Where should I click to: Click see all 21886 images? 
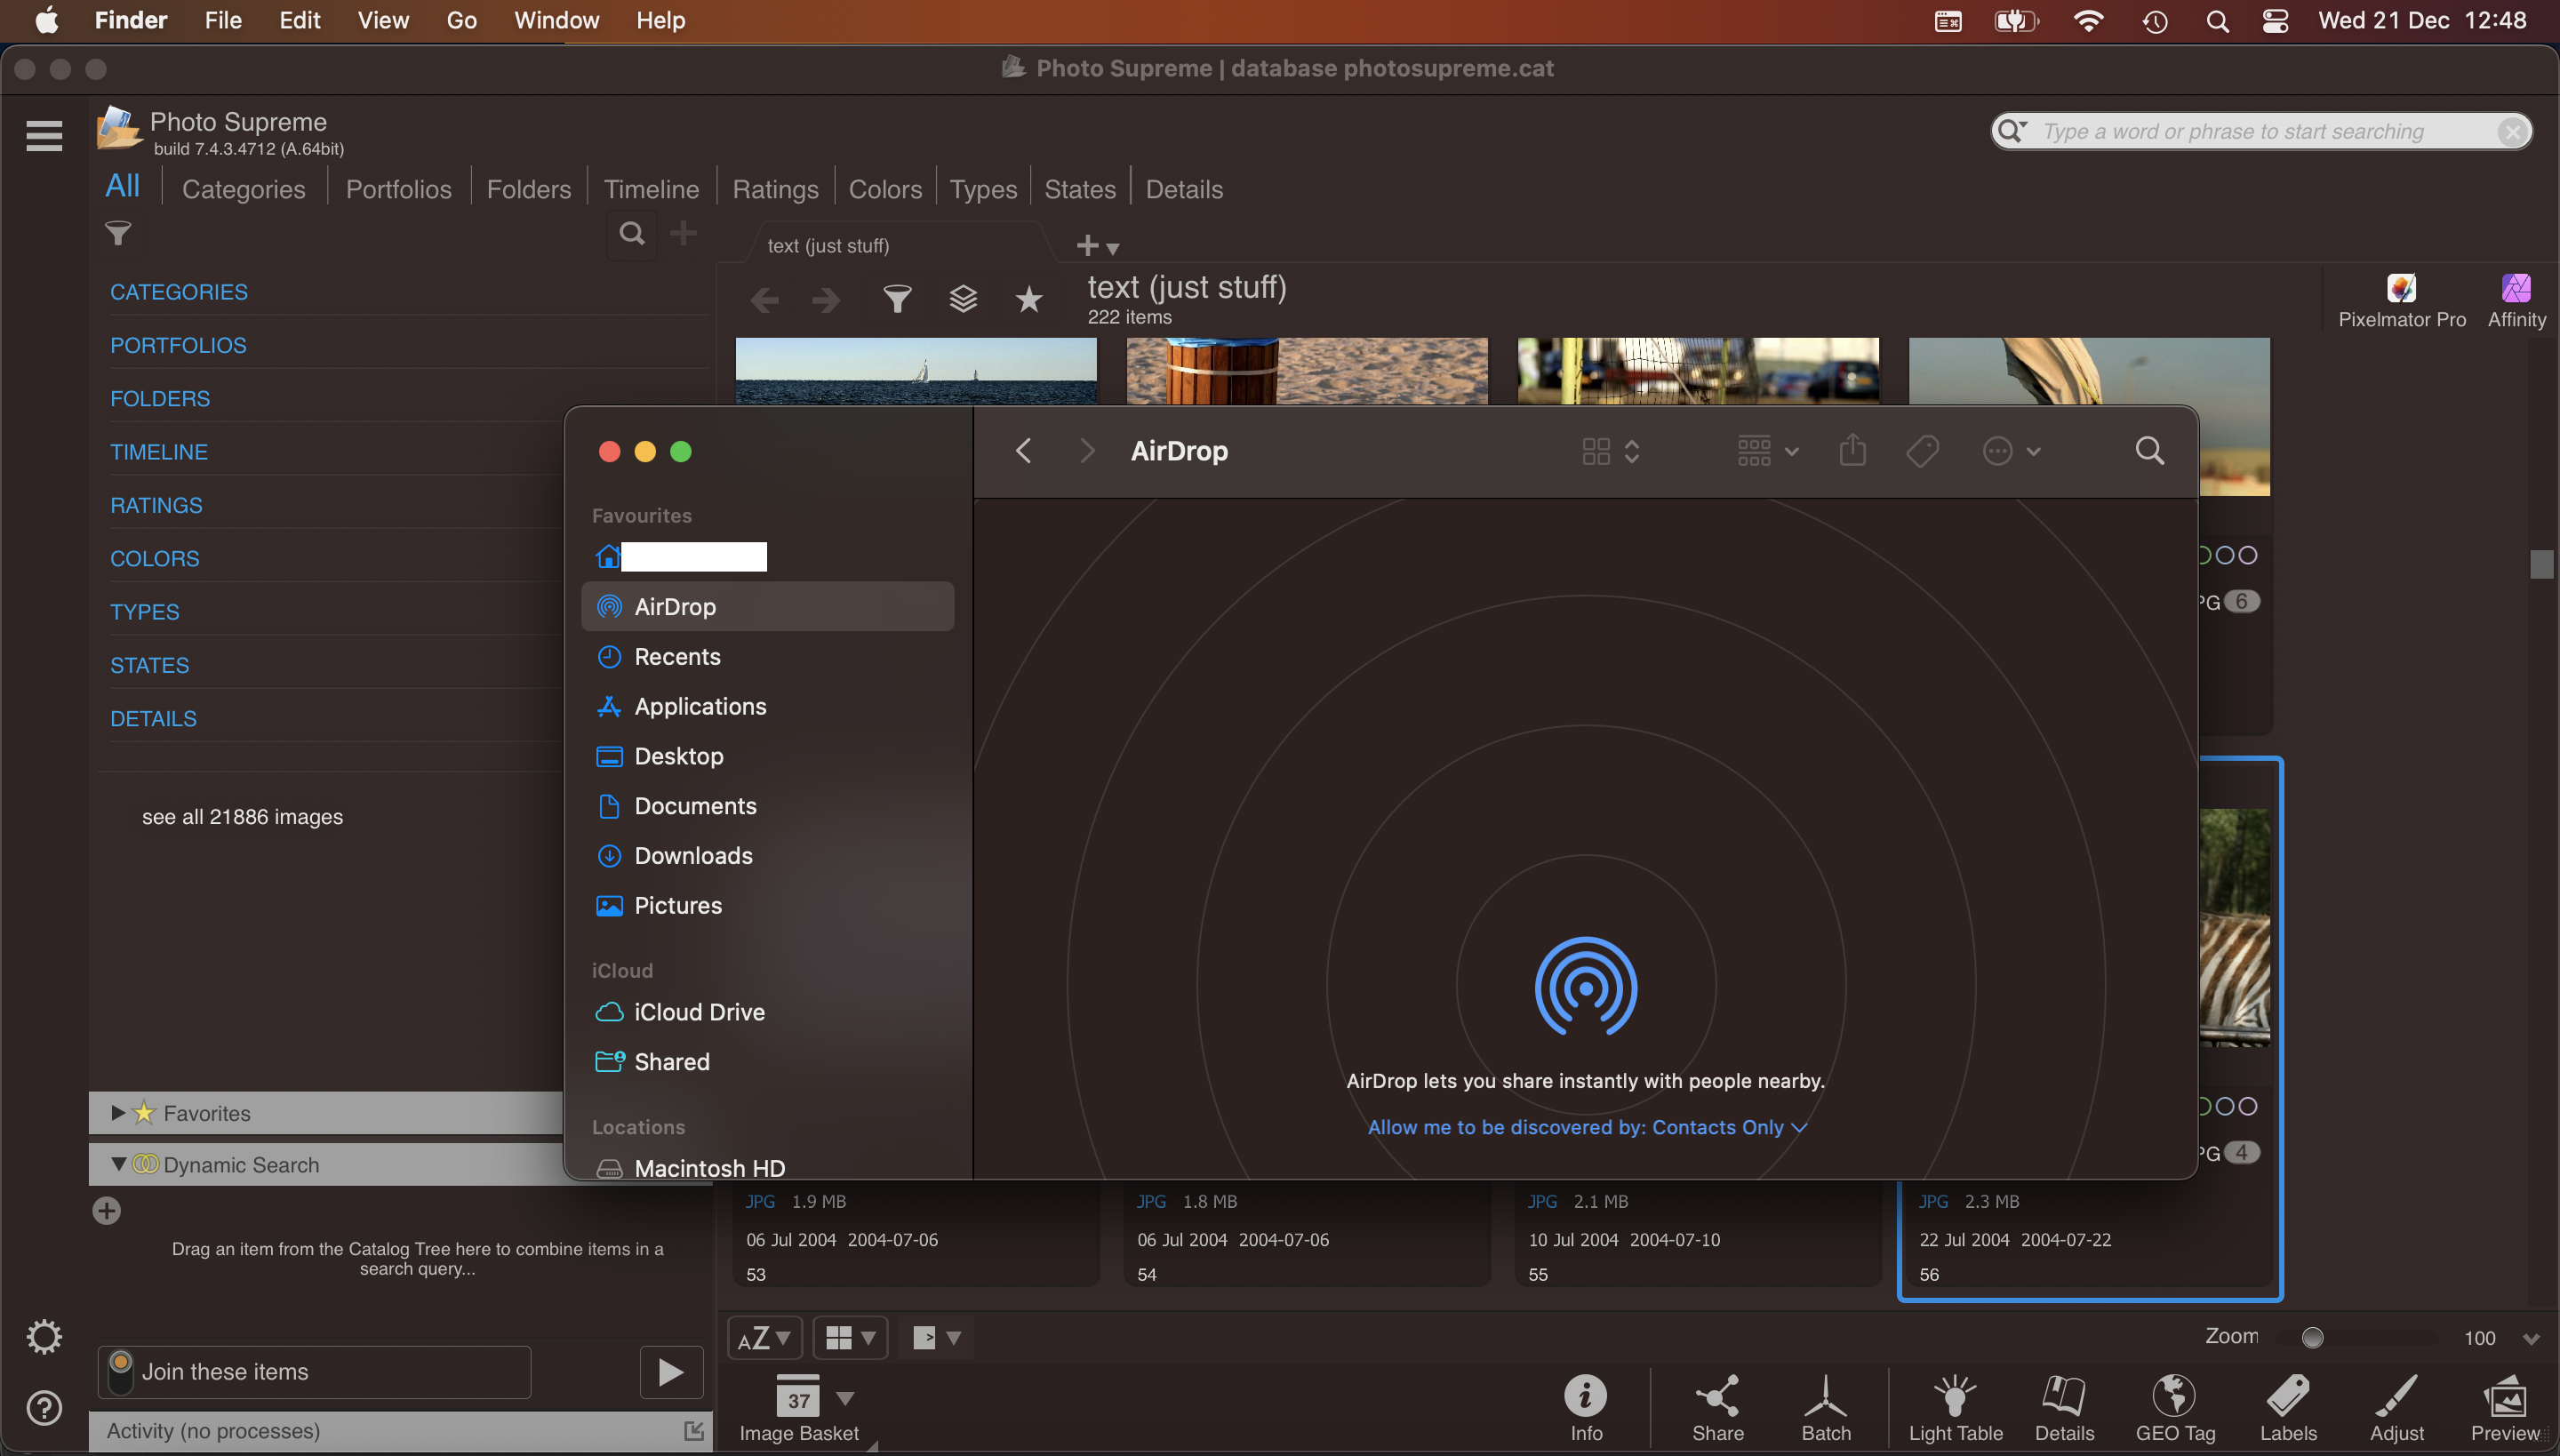242,816
